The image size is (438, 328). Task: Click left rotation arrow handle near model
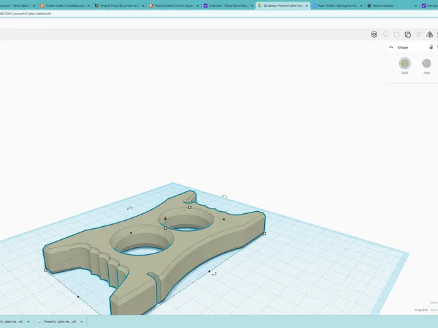click(129, 208)
